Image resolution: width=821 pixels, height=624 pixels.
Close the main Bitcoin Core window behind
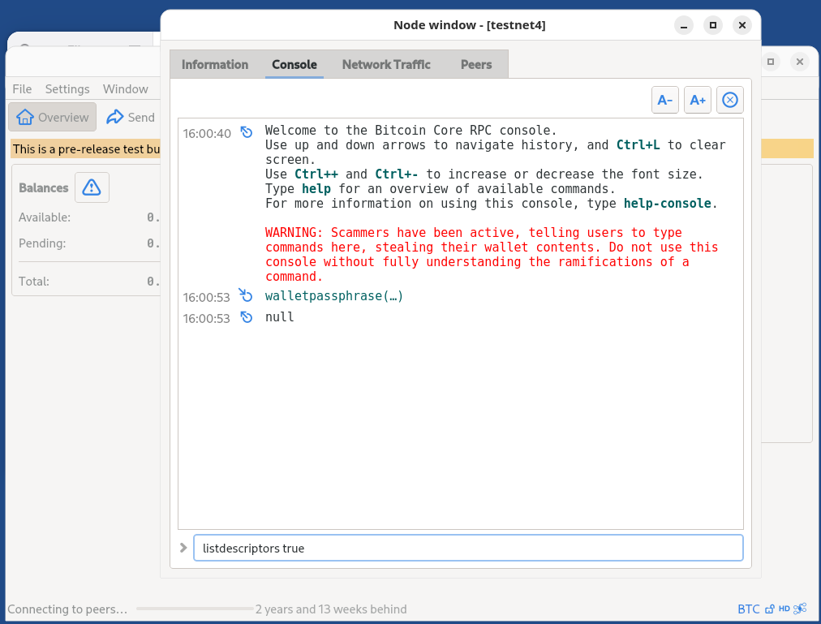tap(800, 62)
